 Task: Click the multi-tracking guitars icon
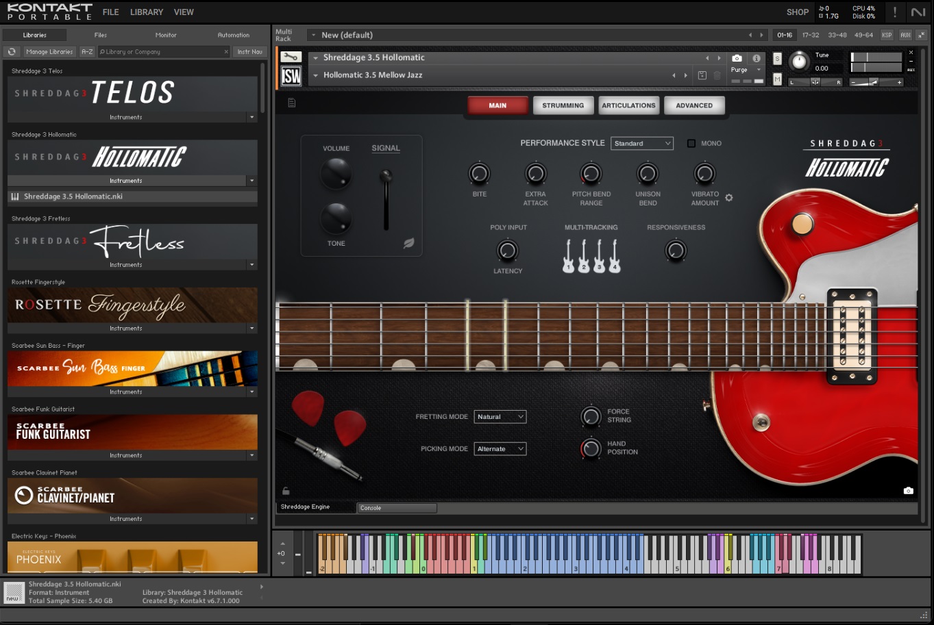point(591,256)
